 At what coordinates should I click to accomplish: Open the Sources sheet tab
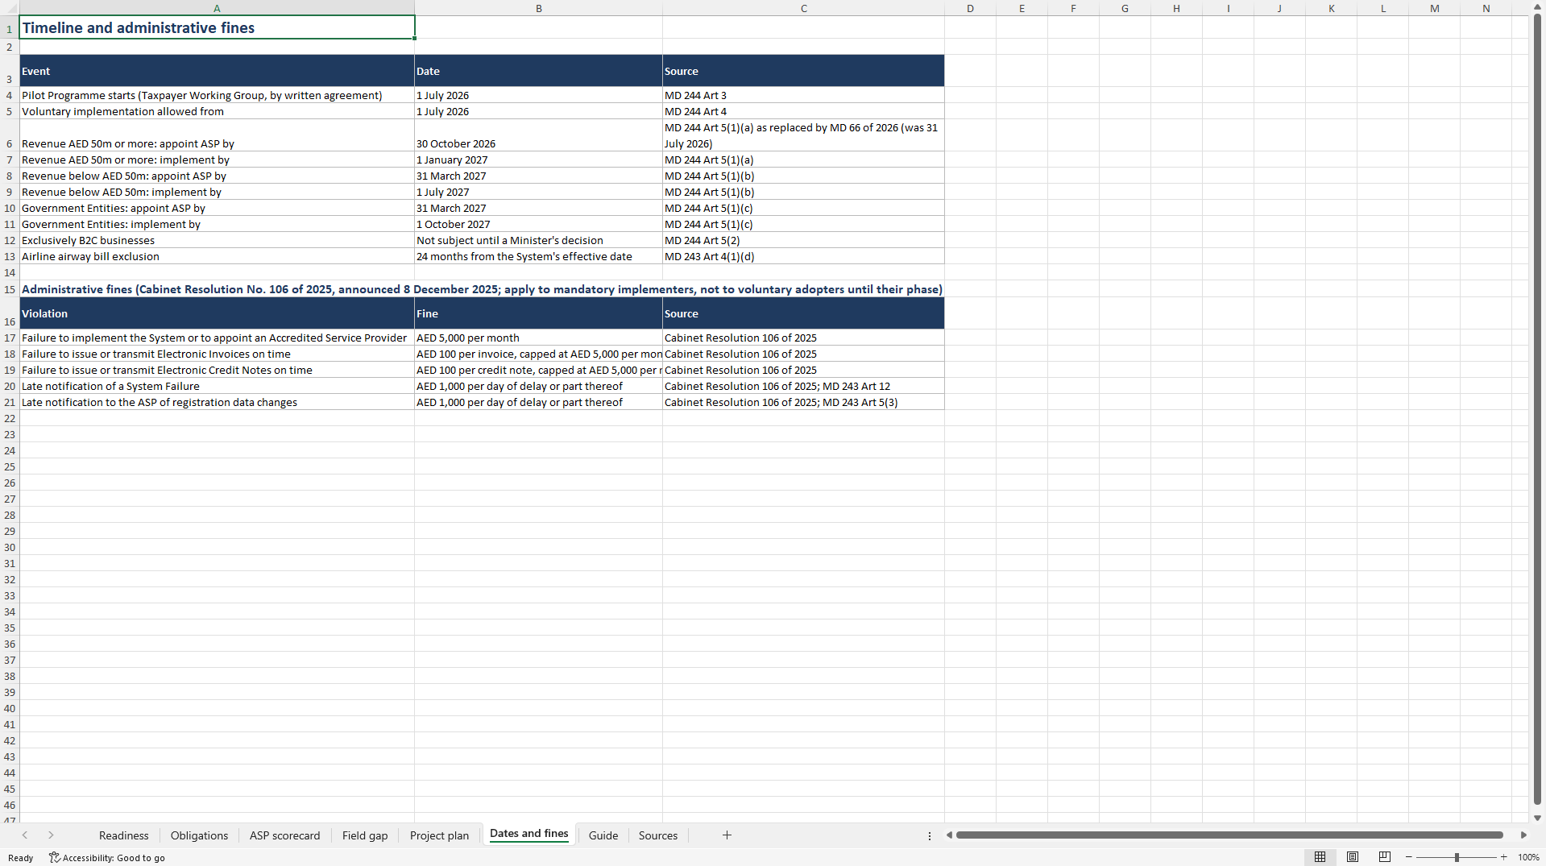coord(658,835)
